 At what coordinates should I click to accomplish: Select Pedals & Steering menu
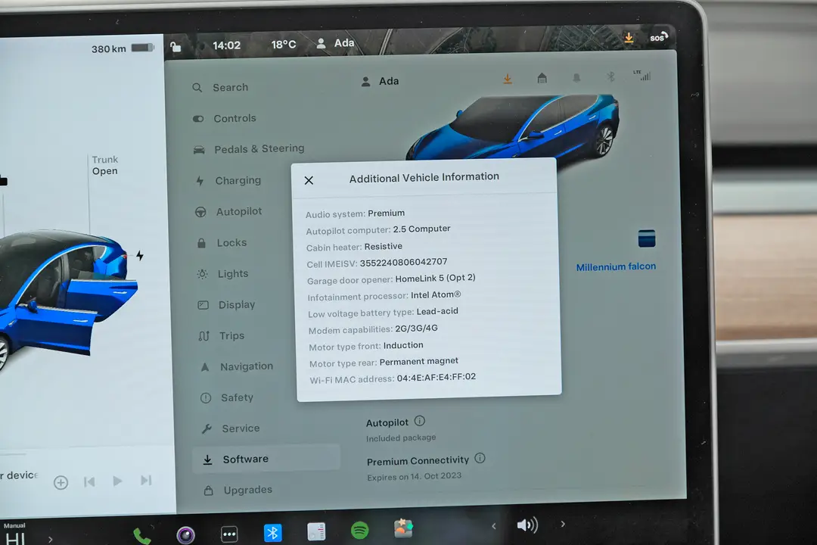249,149
